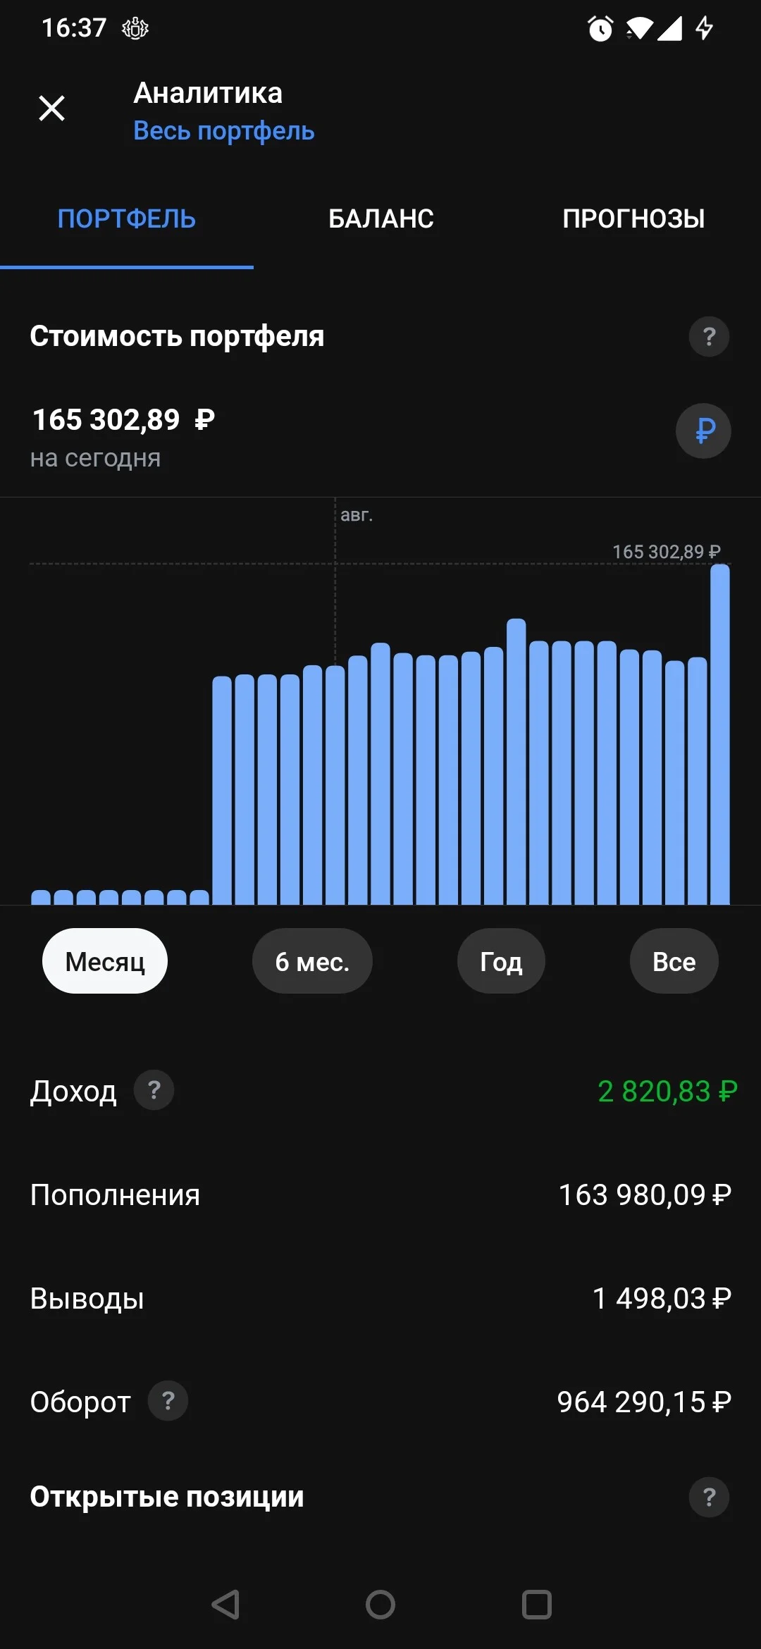The height and width of the screenshot is (1649, 761).
Task: Tap the ruble currency switch icon
Action: click(x=703, y=431)
